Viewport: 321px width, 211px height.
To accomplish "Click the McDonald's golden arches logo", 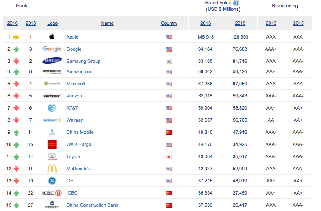I will (x=52, y=169).
